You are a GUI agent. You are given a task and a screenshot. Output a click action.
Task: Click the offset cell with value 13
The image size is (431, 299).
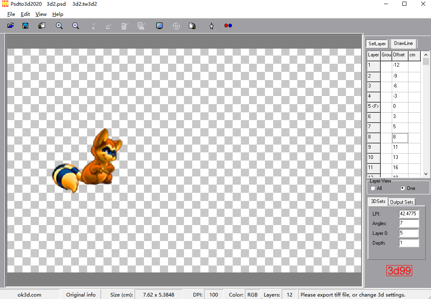[400, 158]
